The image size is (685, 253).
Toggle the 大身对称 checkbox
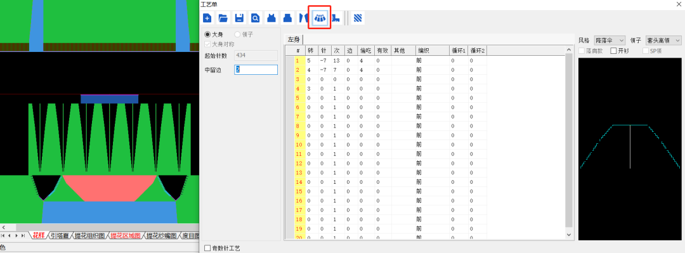[x=207, y=44]
